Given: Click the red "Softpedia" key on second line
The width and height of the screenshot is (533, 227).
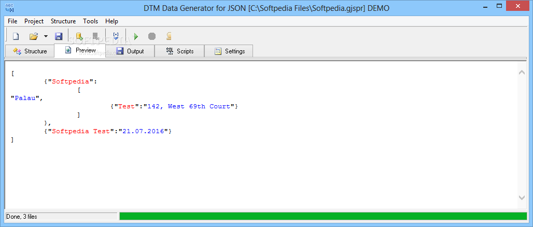Looking at the screenshot, I should coord(71,81).
